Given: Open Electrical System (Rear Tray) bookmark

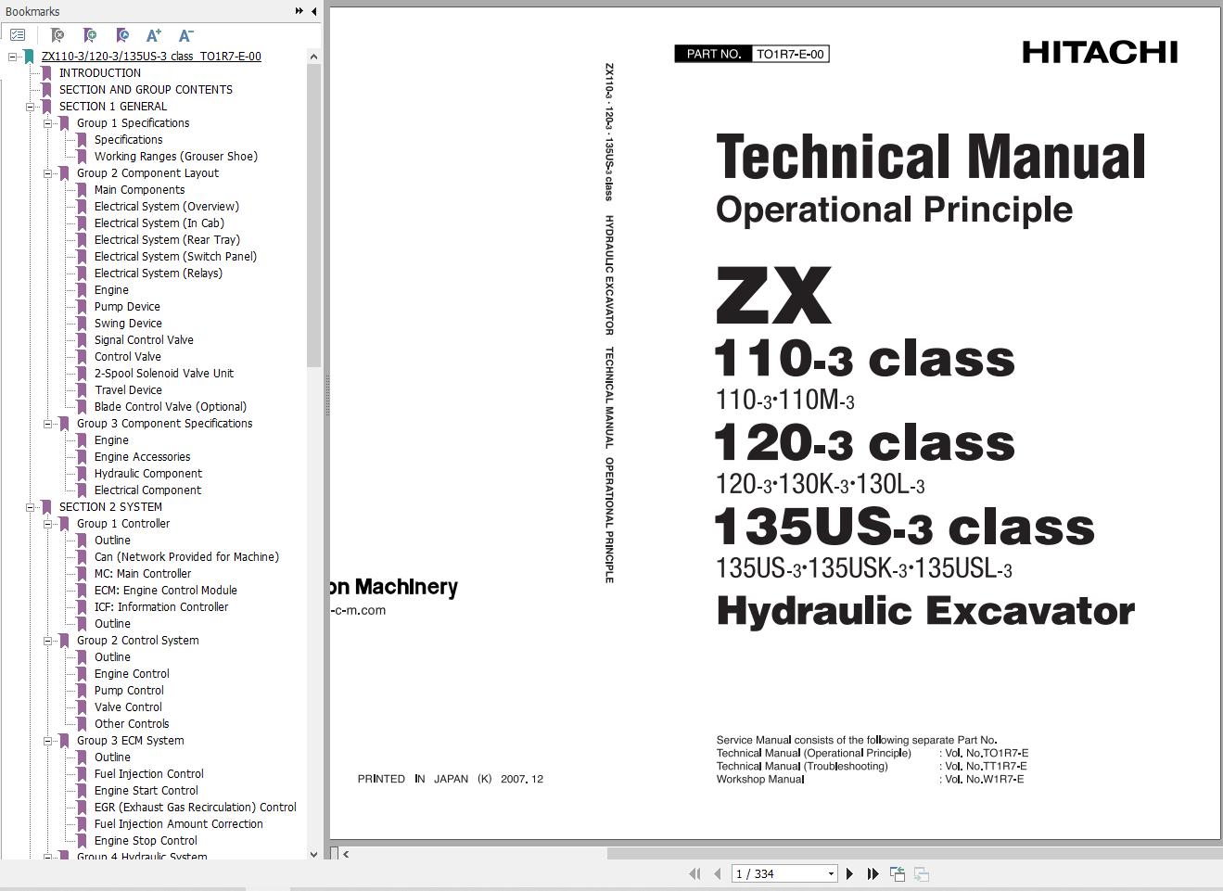Looking at the screenshot, I should click(x=167, y=240).
